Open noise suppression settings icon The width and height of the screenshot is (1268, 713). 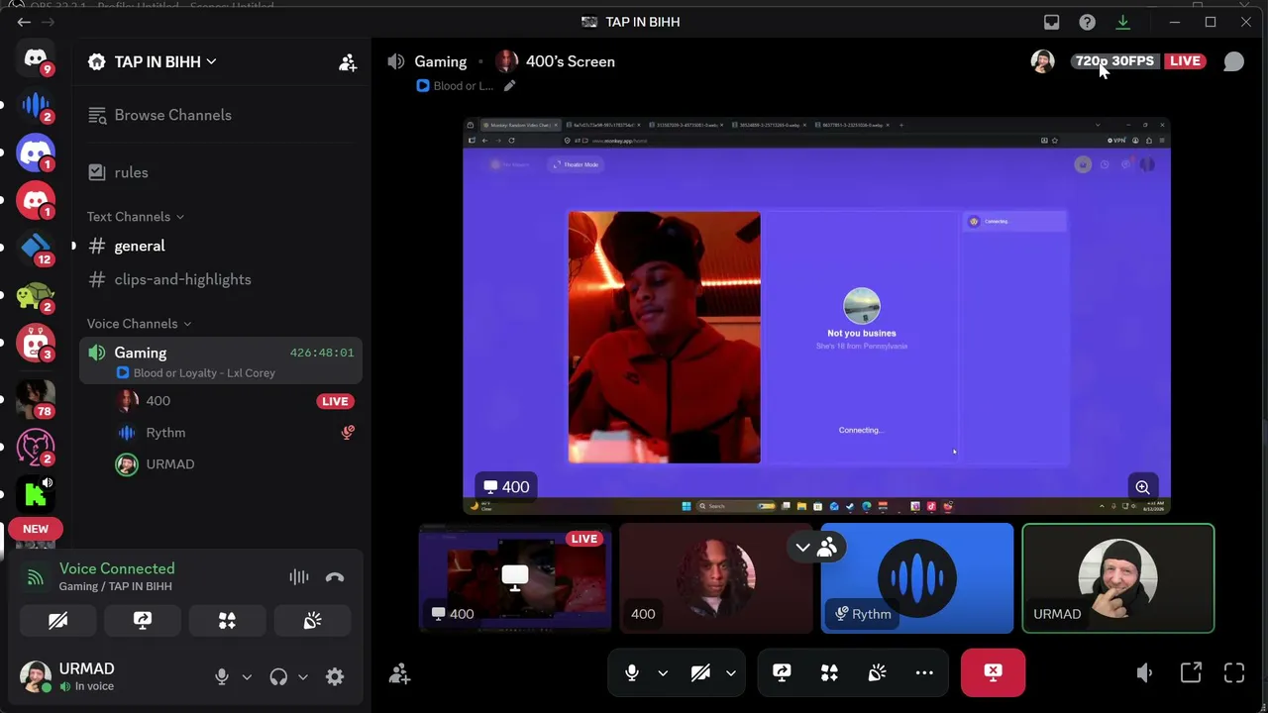pos(298,577)
